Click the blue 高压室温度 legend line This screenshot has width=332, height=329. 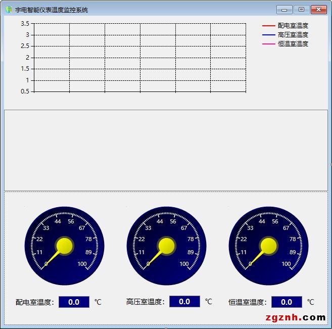(x=268, y=34)
